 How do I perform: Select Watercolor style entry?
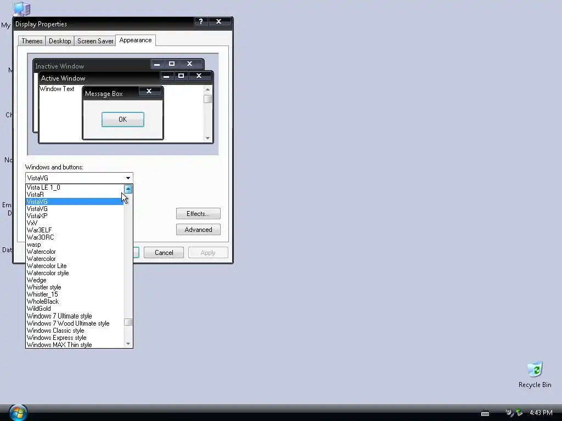75,273
